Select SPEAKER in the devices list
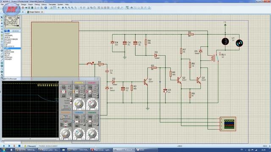This screenshot has height=152, width=271. [8, 59]
